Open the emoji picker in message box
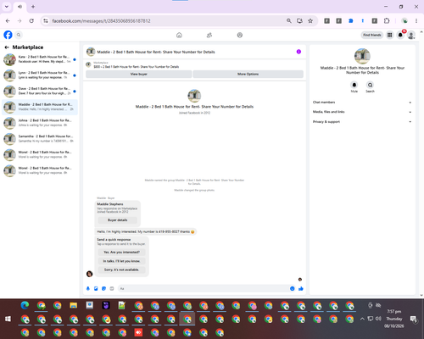The width and height of the screenshot is (424, 339). pyautogui.click(x=293, y=288)
